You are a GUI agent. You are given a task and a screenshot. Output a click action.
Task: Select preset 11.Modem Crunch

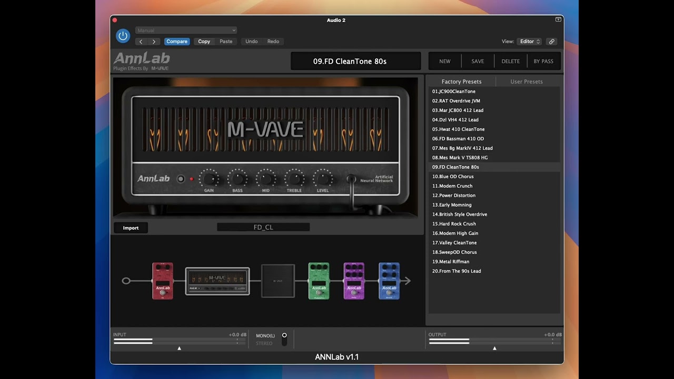[x=494, y=186]
